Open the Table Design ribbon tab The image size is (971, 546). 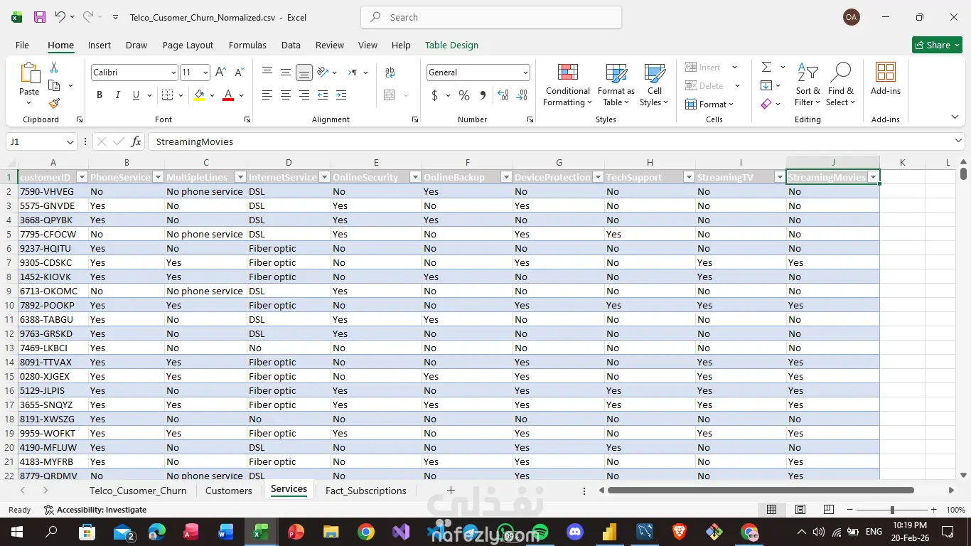(451, 45)
